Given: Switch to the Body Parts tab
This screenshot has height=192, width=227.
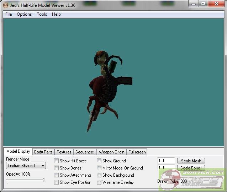Looking at the screenshot, I should pos(43,152).
